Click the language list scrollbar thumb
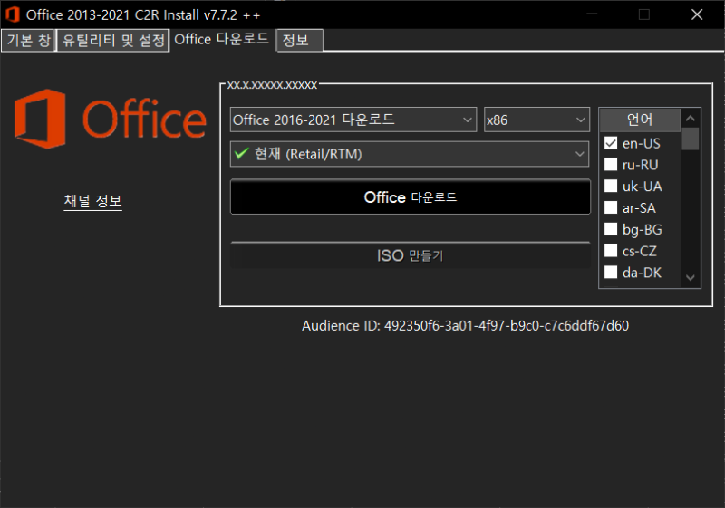Viewport: 725px width, 508px height. pyautogui.click(x=691, y=139)
